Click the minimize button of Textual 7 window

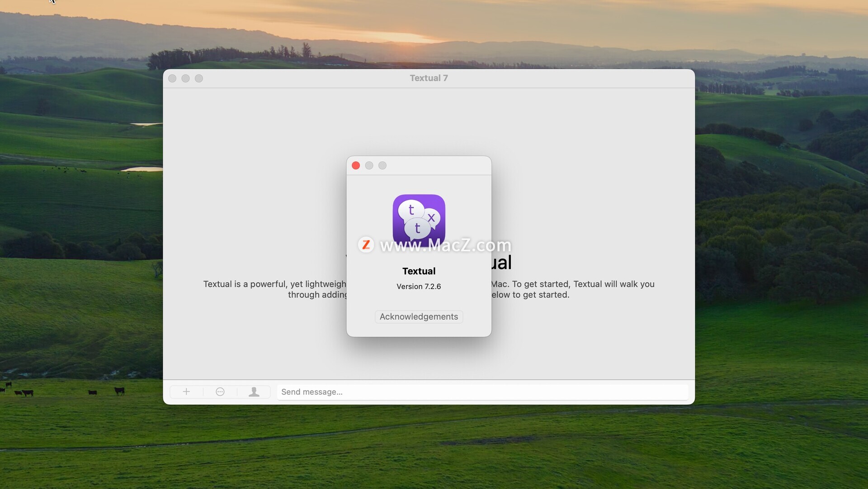pyautogui.click(x=185, y=79)
